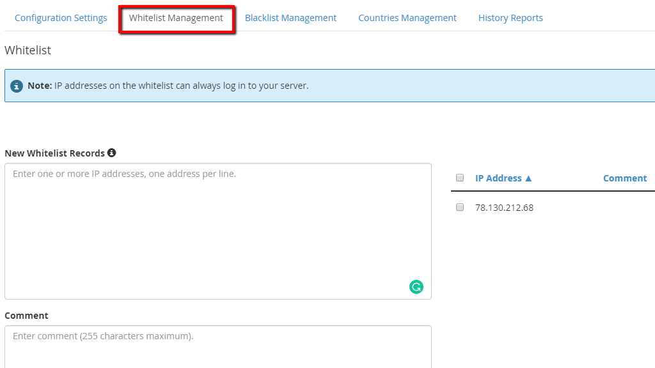
Task: Go to the History Reports tab
Action: coord(510,18)
